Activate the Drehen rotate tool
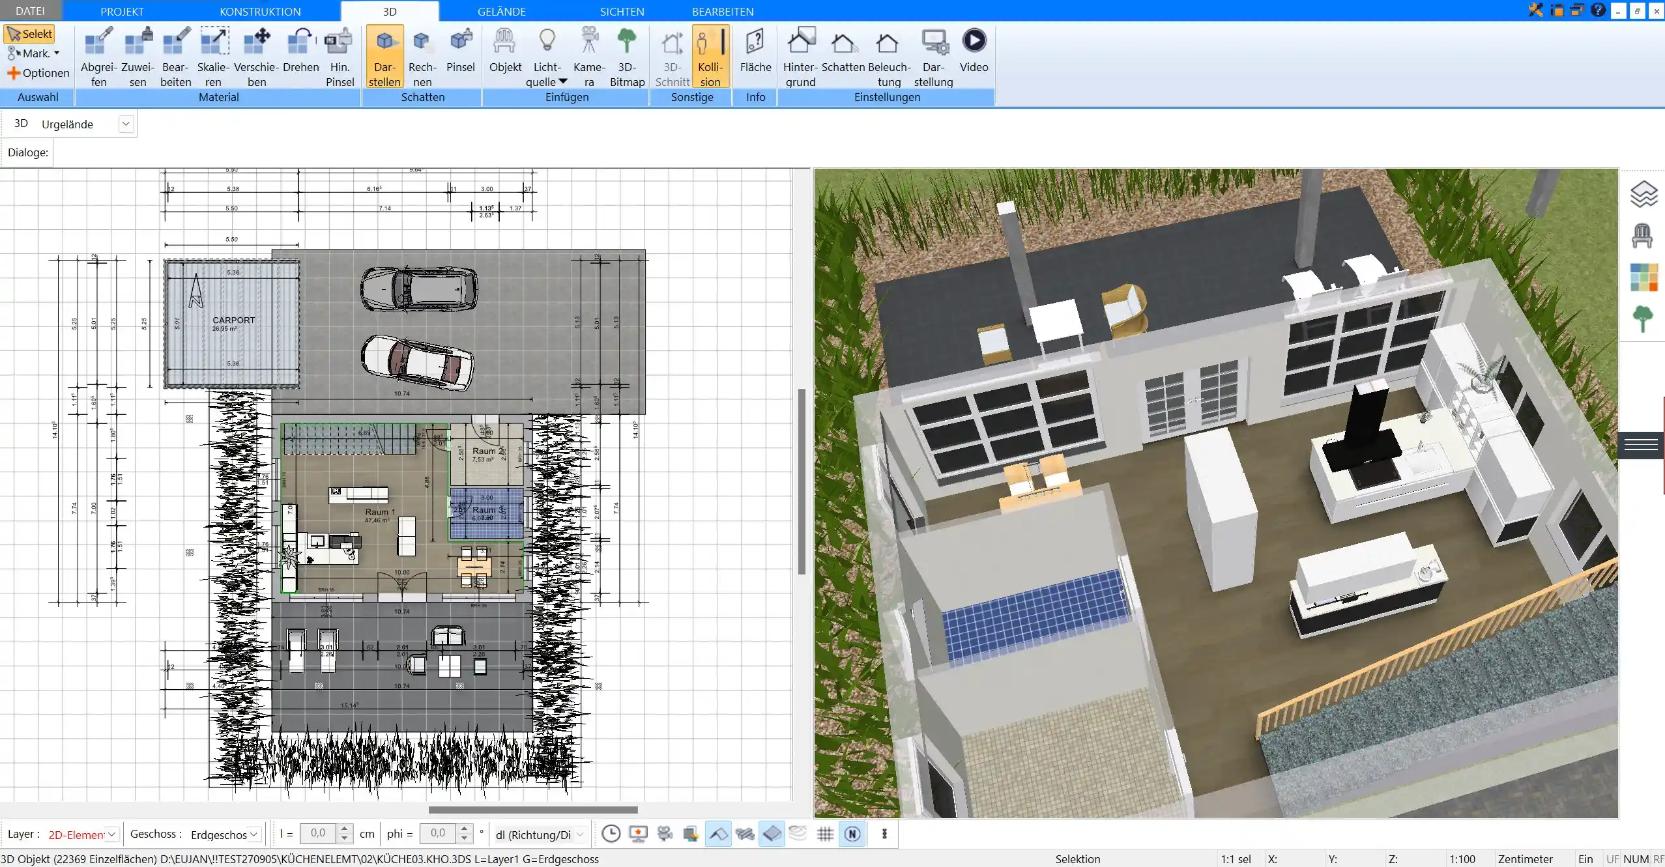 [301, 50]
